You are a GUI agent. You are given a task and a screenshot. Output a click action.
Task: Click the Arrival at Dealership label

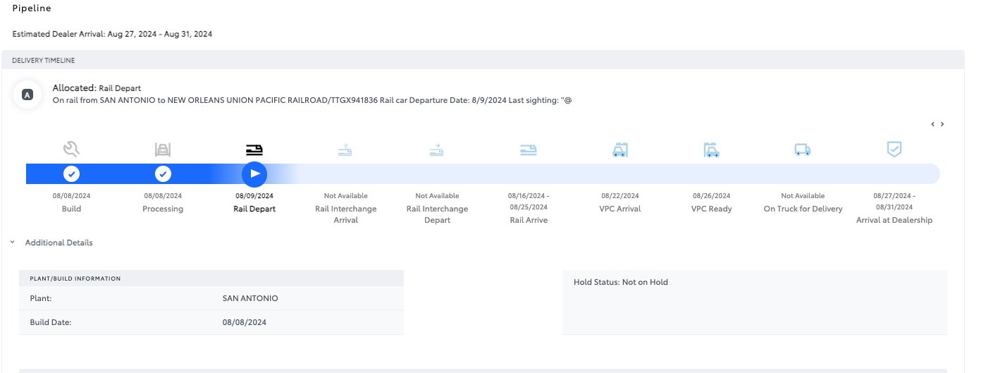(x=894, y=220)
